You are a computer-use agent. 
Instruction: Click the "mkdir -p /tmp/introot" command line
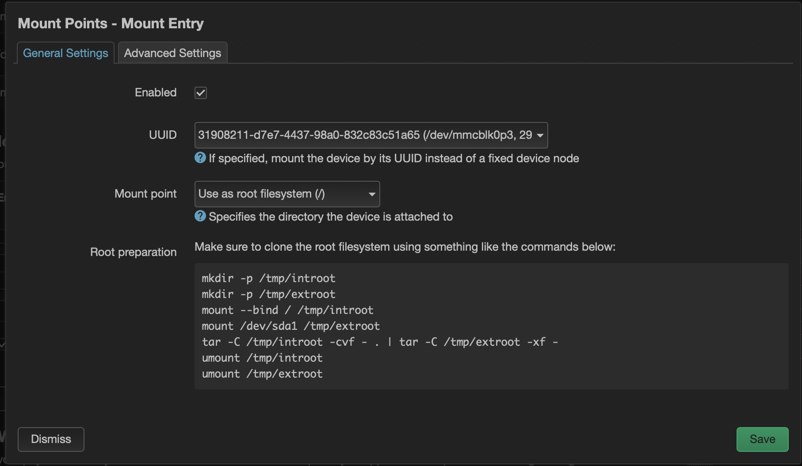click(x=268, y=278)
